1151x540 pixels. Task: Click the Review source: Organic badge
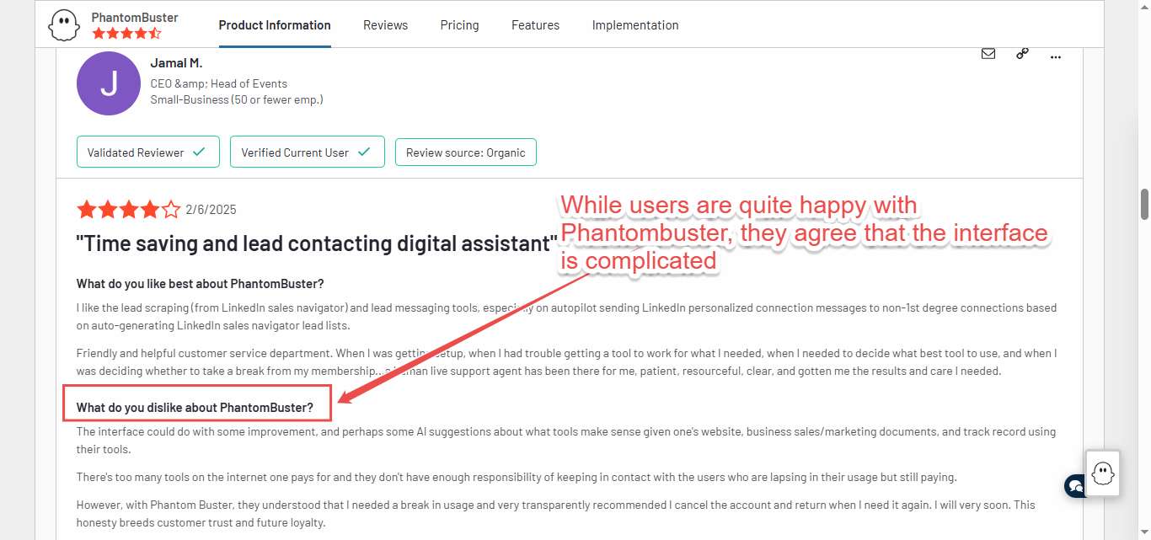(x=466, y=152)
